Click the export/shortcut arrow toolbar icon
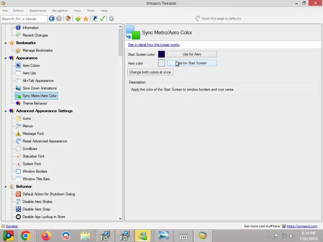Image resolution: width=323 pixels, height=242 pixels. point(95,19)
